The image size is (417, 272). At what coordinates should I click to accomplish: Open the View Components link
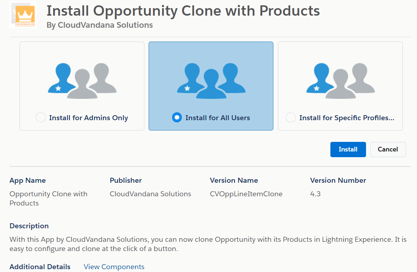(x=114, y=267)
